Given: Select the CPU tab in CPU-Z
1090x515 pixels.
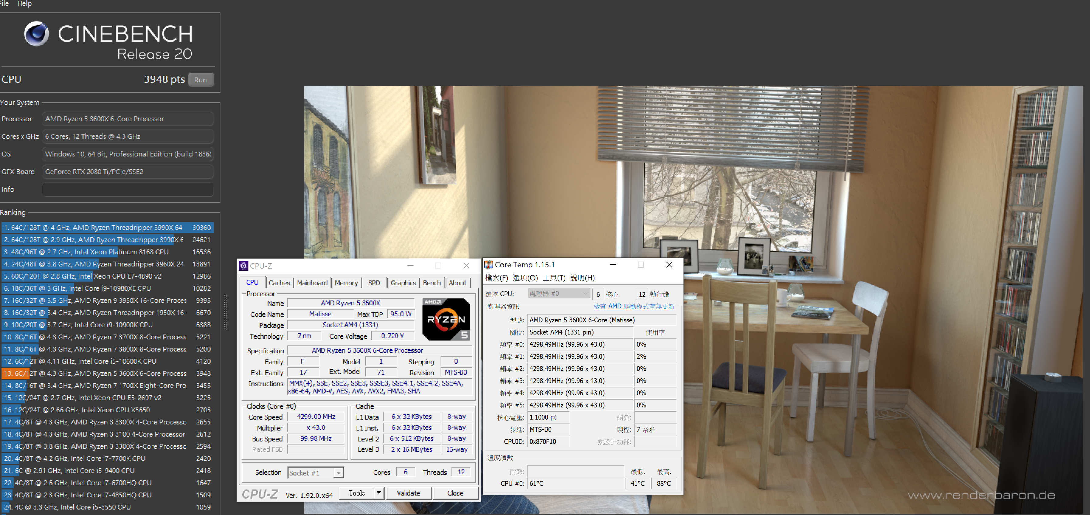Looking at the screenshot, I should tap(252, 283).
